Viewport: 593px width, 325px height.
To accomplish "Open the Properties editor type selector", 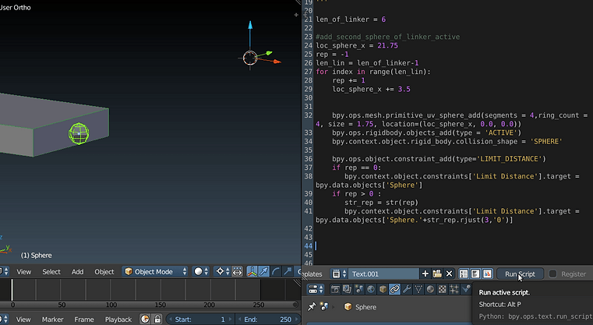I will click(316, 290).
